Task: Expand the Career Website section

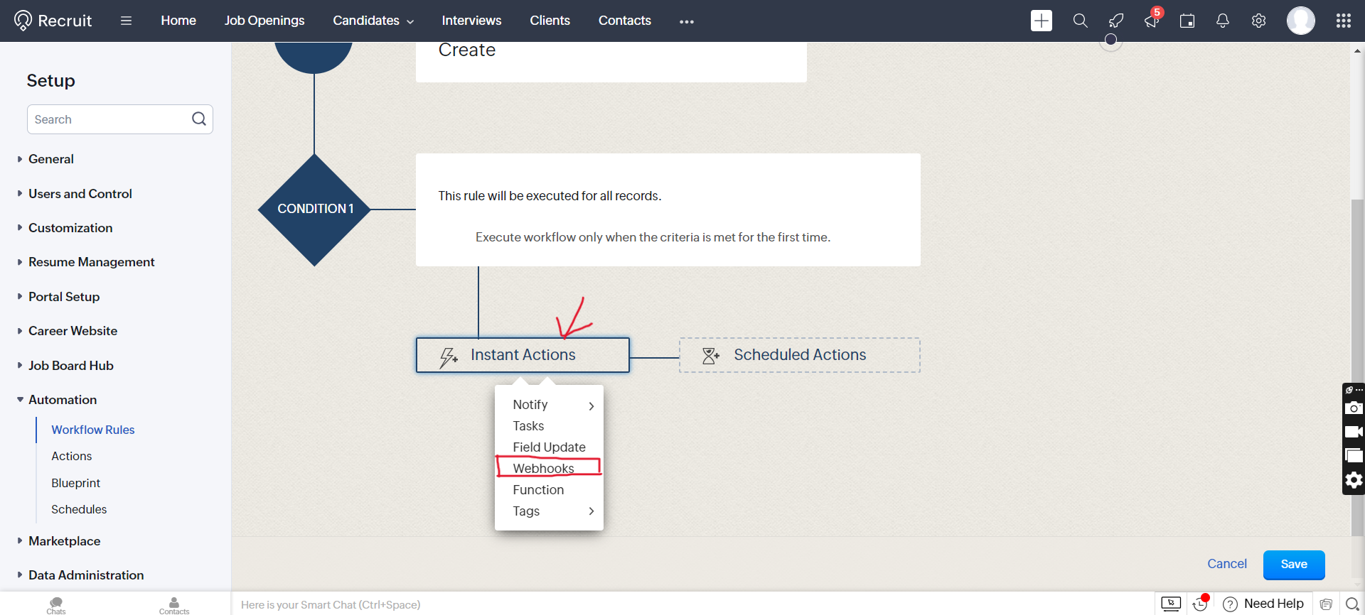Action: coord(20,330)
